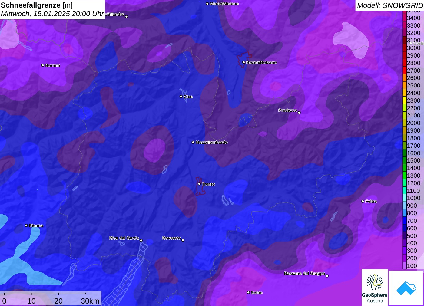Pick the 3000 m legend color swatch
424x306 pixels.
[x=404, y=48]
